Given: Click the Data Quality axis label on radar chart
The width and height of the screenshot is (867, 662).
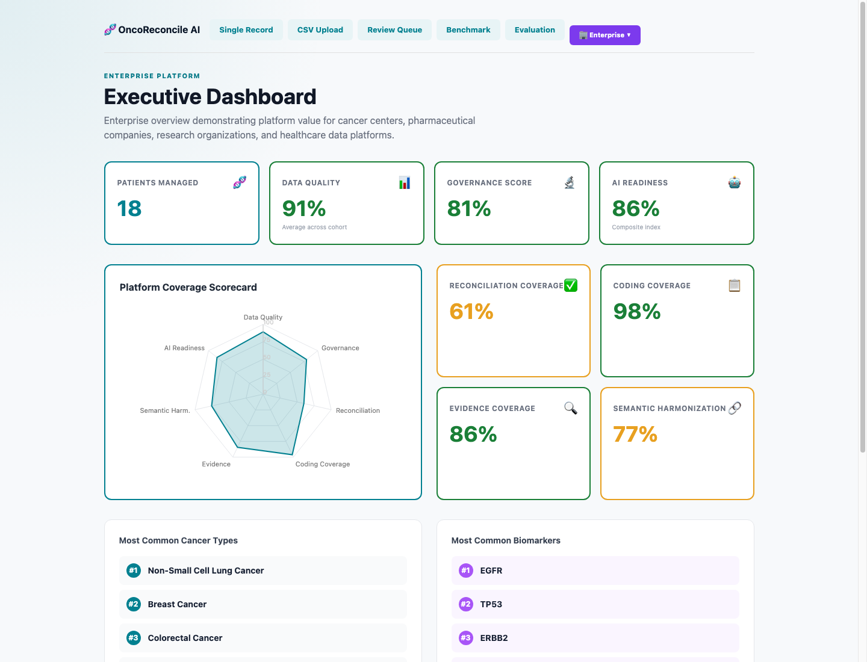Looking at the screenshot, I should (263, 317).
